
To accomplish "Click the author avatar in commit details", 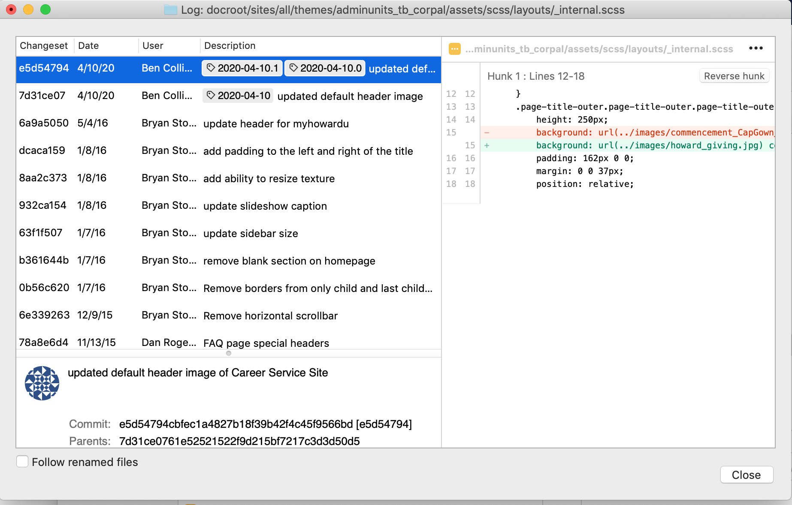I will tap(42, 383).
